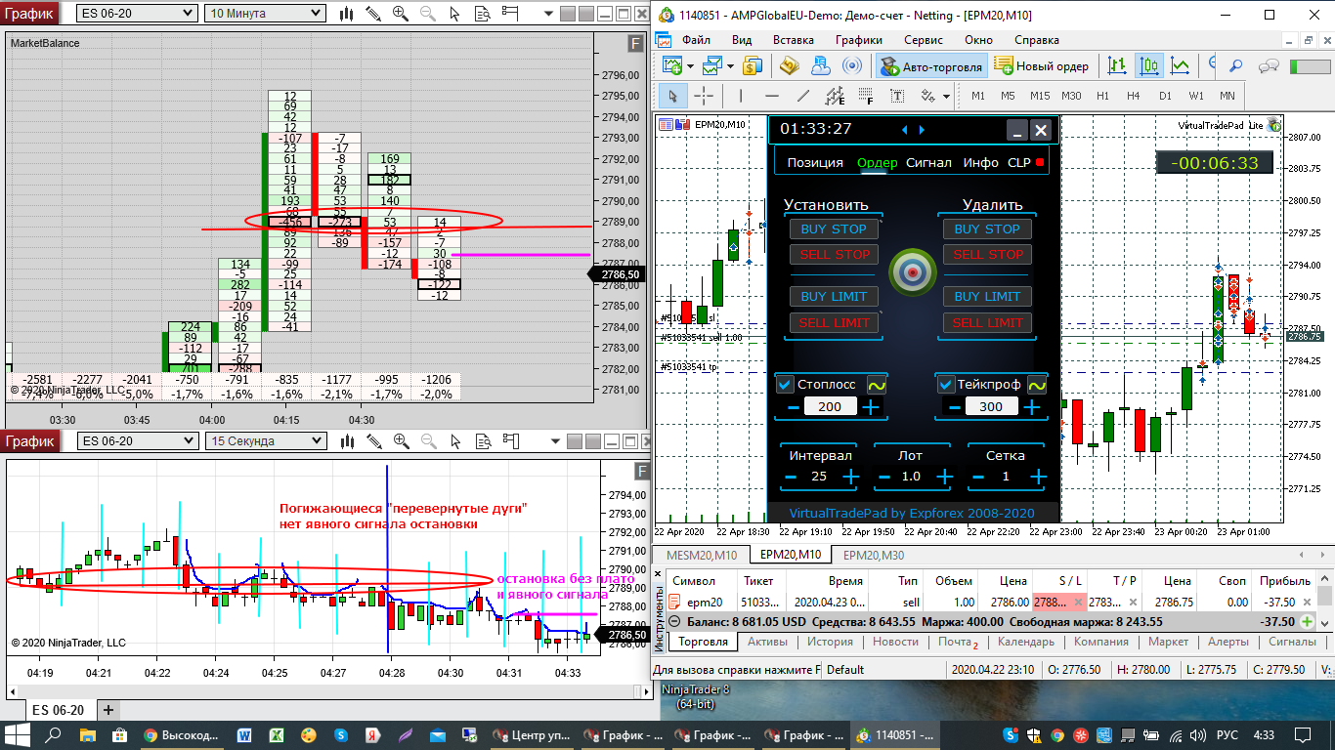Toggle yellow wave button next to Тейкпроф

pos(1036,385)
